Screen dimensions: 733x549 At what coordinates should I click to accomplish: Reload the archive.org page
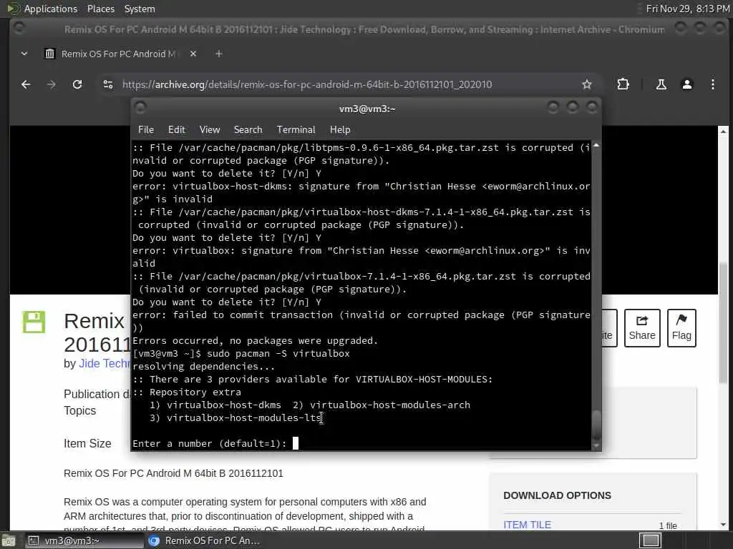pos(77,84)
